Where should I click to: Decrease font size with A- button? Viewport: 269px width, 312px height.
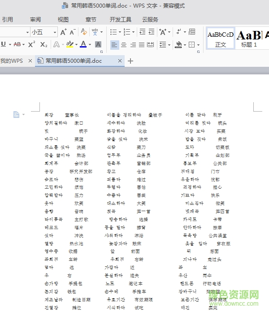point(73,32)
